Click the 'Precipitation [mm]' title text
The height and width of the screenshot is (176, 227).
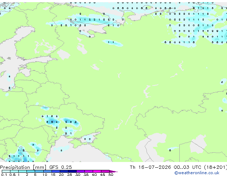pos(23,167)
